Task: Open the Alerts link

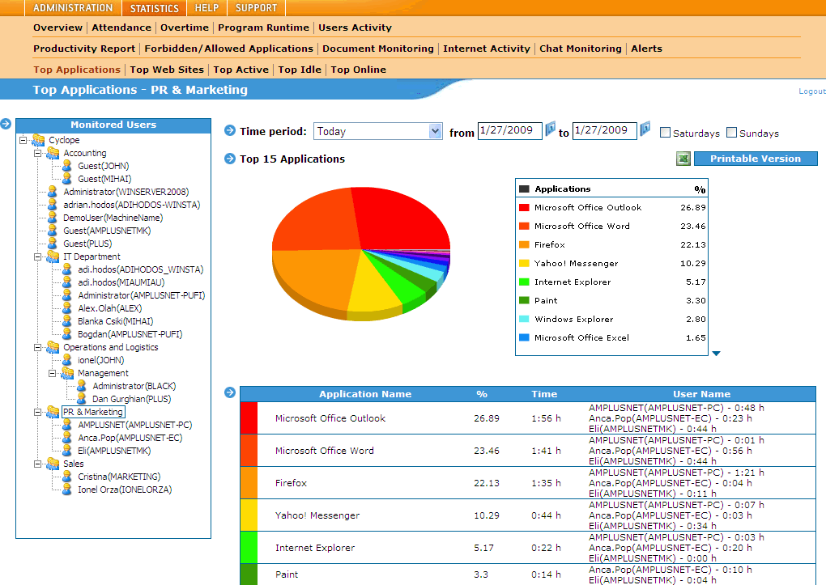Action: click(x=646, y=49)
